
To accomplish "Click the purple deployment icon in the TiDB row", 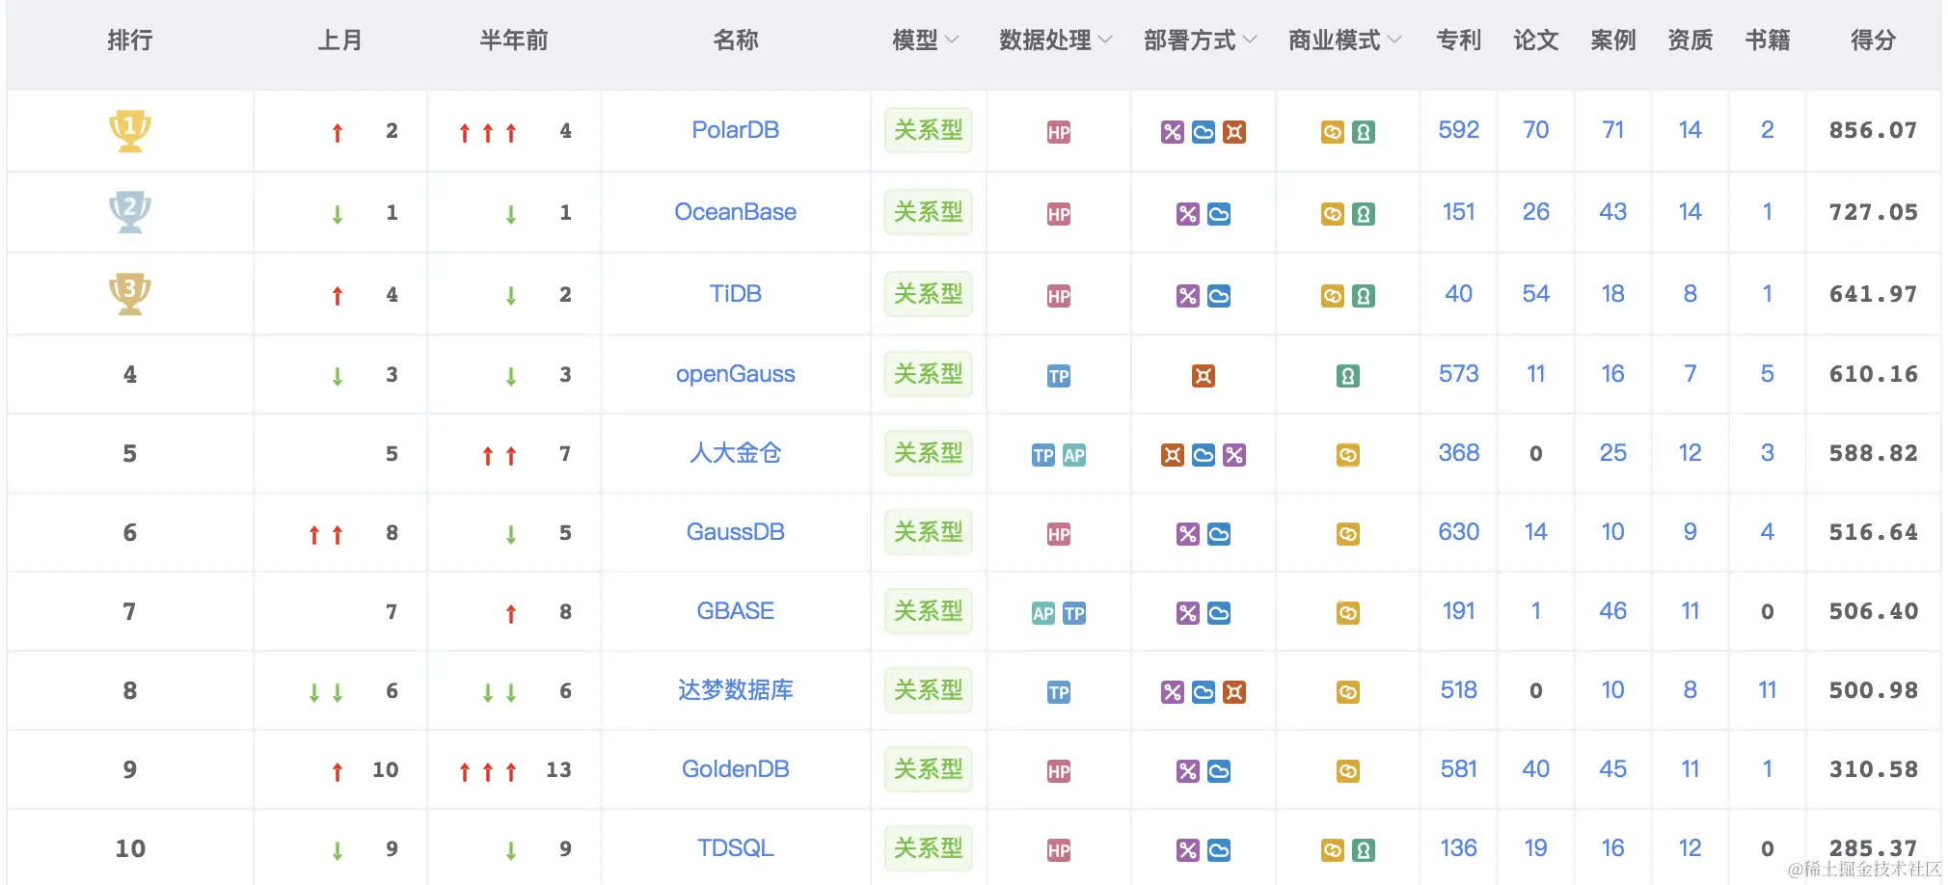I will (1188, 296).
